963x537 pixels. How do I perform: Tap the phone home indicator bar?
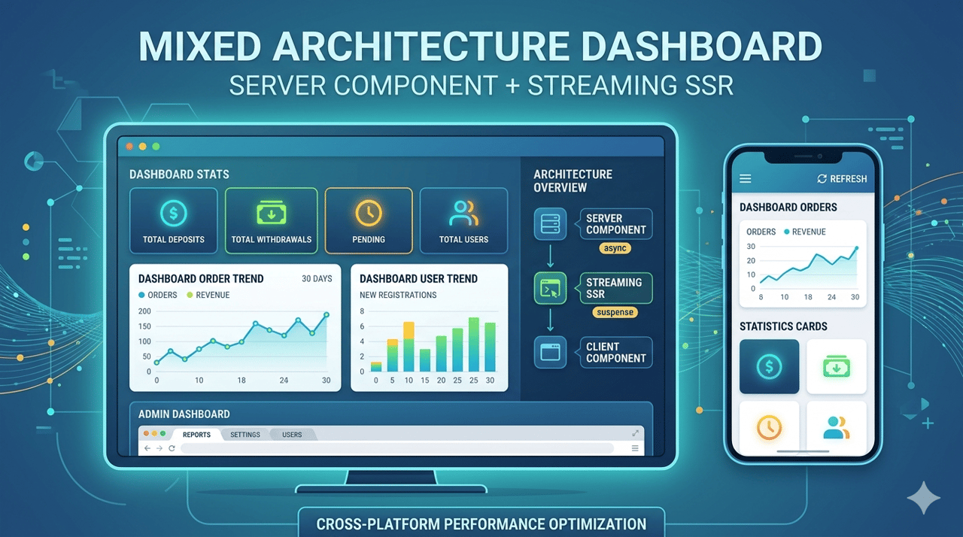[802, 453]
